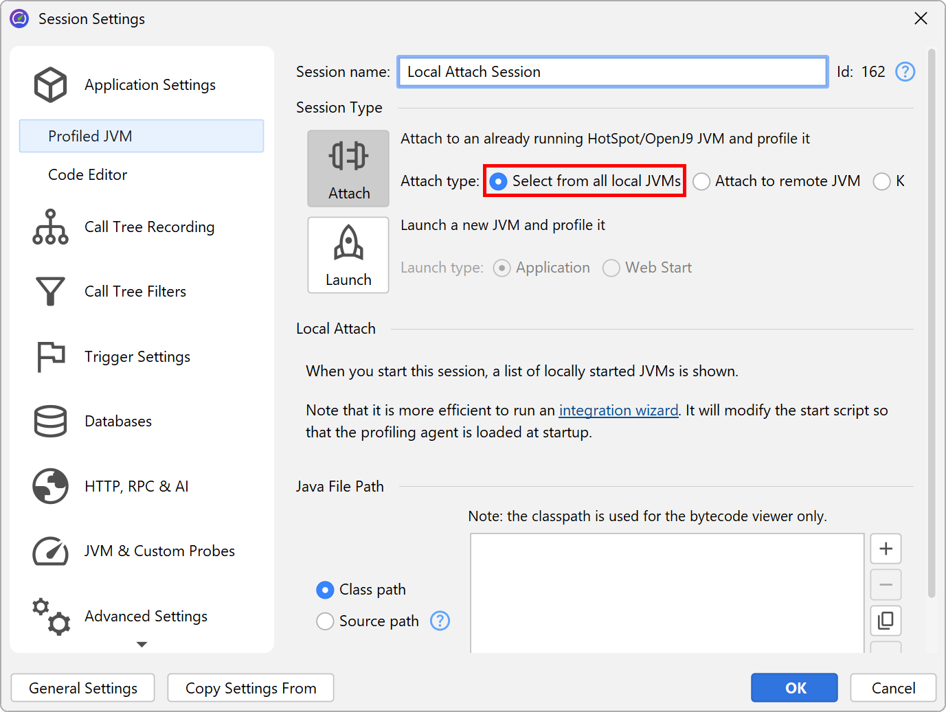Select Profiled JVM in the sidebar
This screenshot has height=712, width=946.
click(142, 136)
